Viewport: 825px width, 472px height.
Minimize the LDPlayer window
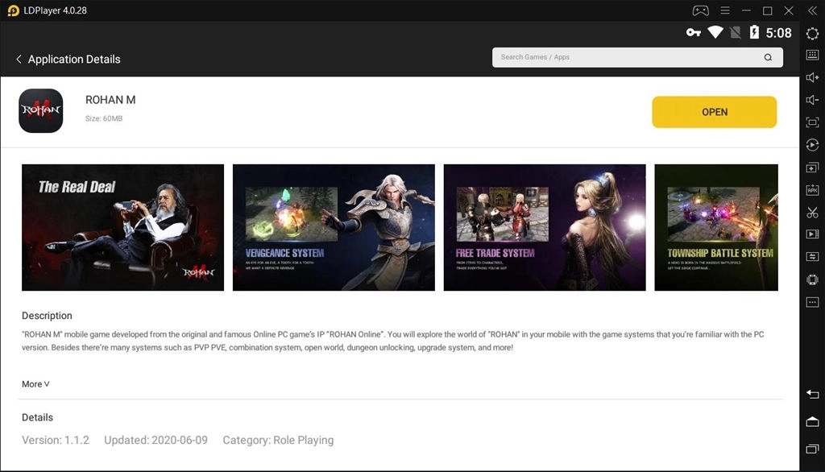pyautogui.click(x=746, y=10)
